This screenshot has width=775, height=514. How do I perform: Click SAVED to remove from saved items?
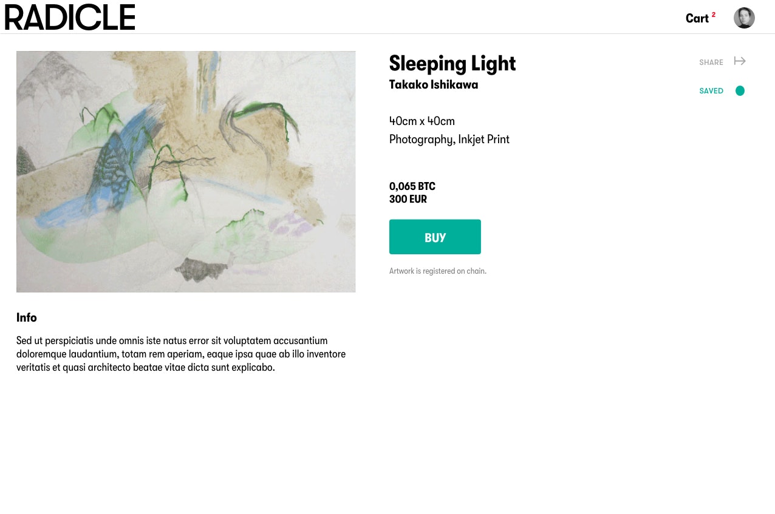tap(711, 90)
